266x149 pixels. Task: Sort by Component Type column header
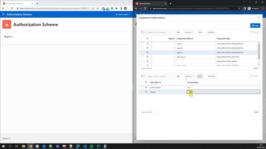223,38
